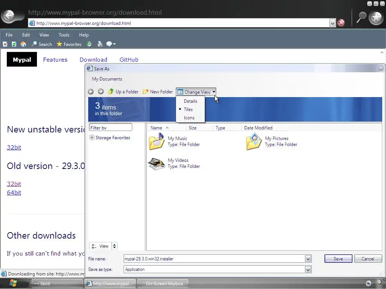The image size is (386, 289).
Task: Open the magnifier search orb at top right
Action: click(x=361, y=17)
